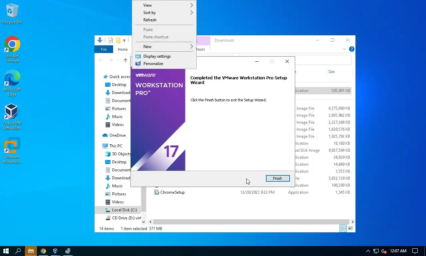Open Videos under Quick access
This screenshot has height=256, width=426.
[x=115, y=125]
